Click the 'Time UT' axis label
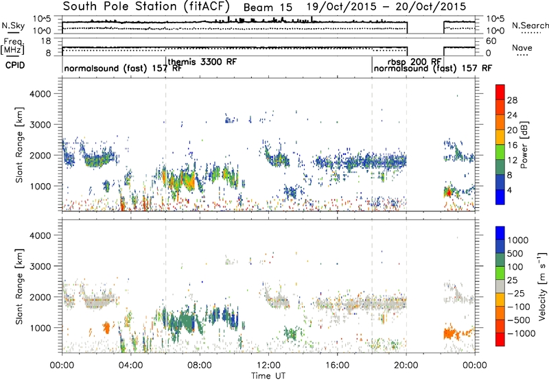The image size is (549, 380). pos(268,376)
